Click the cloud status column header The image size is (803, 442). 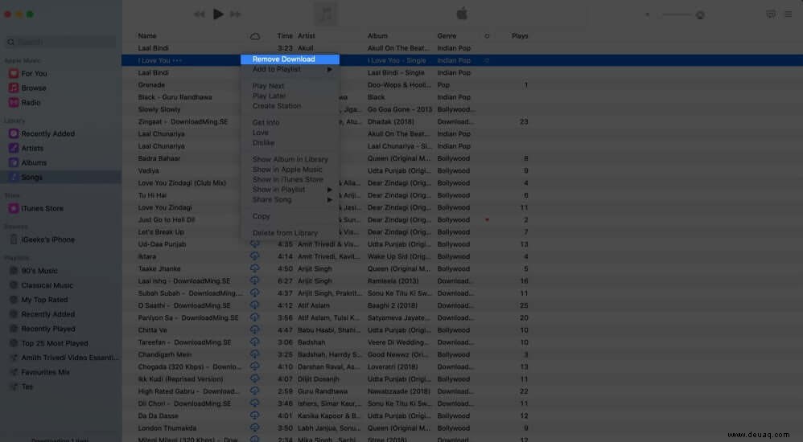click(255, 36)
